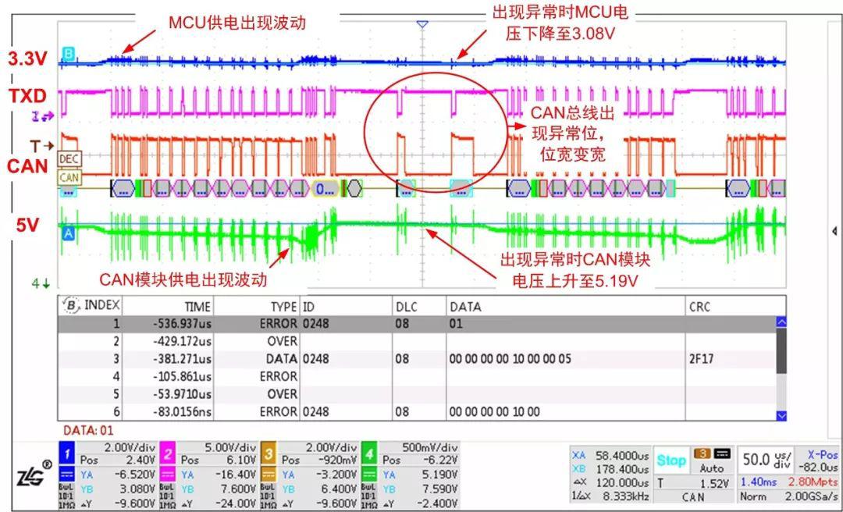Click the trigger level T 1.52V
The height and width of the screenshot is (512, 843).
click(x=693, y=483)
